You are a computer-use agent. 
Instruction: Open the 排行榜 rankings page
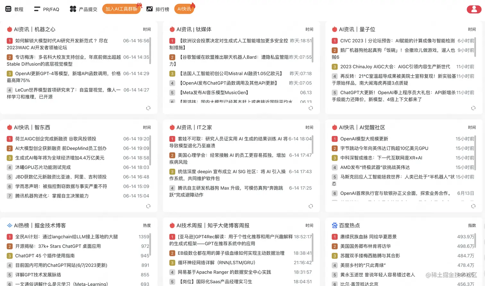point(162,9)
